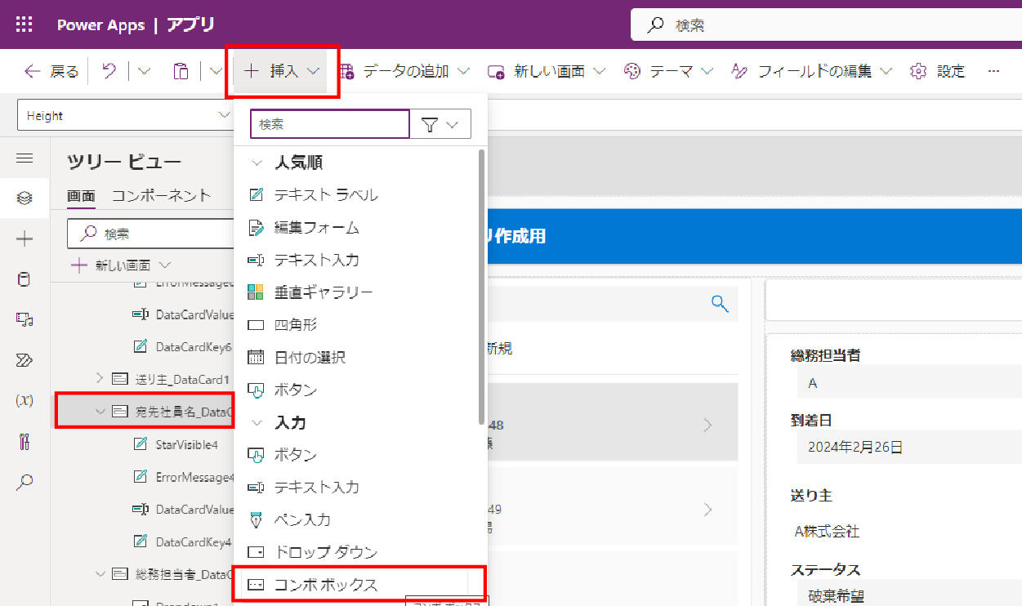
Task: Open the app launcher waffle icon
Action: (x=25, y=25)
